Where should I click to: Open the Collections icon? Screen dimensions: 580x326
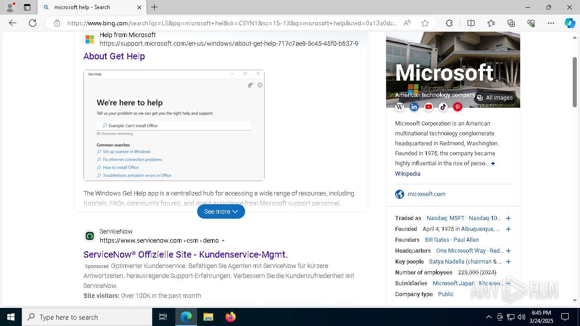pos(511,23)
